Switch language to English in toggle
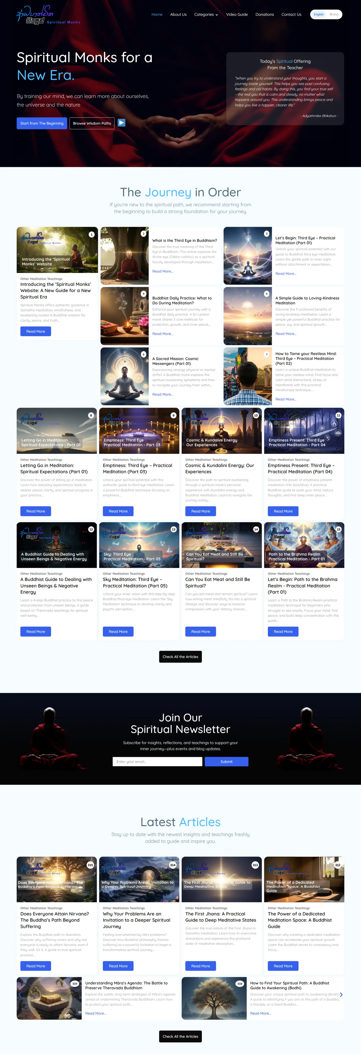361x1054 pixels. (x=318, y=14)
